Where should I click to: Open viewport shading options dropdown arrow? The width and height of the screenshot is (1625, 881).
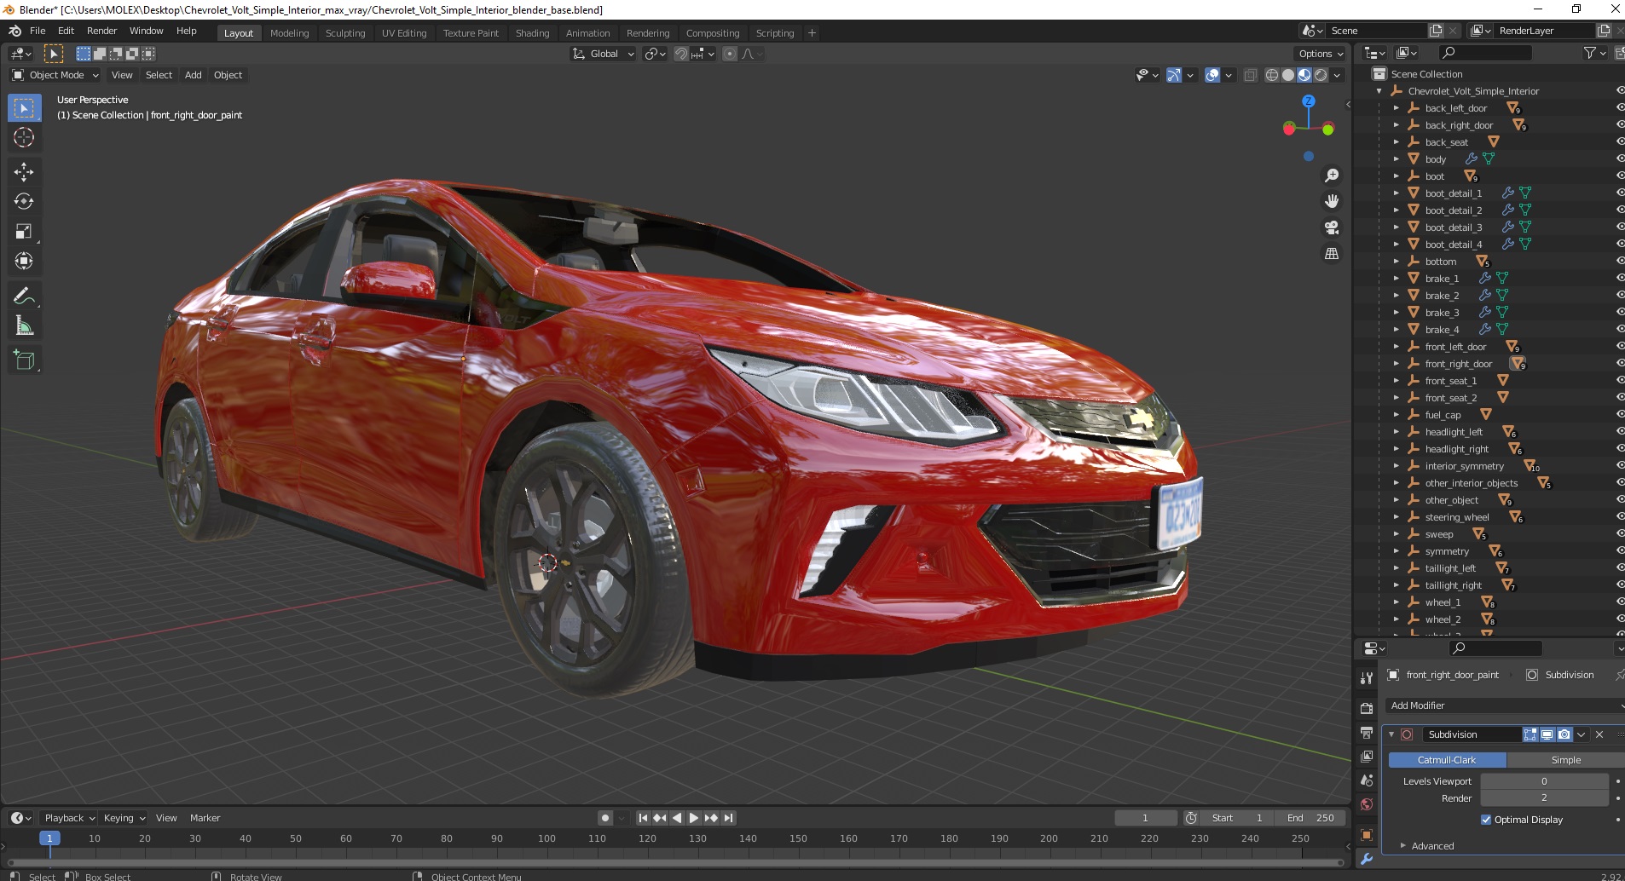coord(1337,75)
